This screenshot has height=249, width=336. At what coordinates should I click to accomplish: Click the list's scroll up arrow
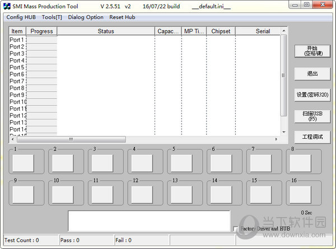click(284, 31)
